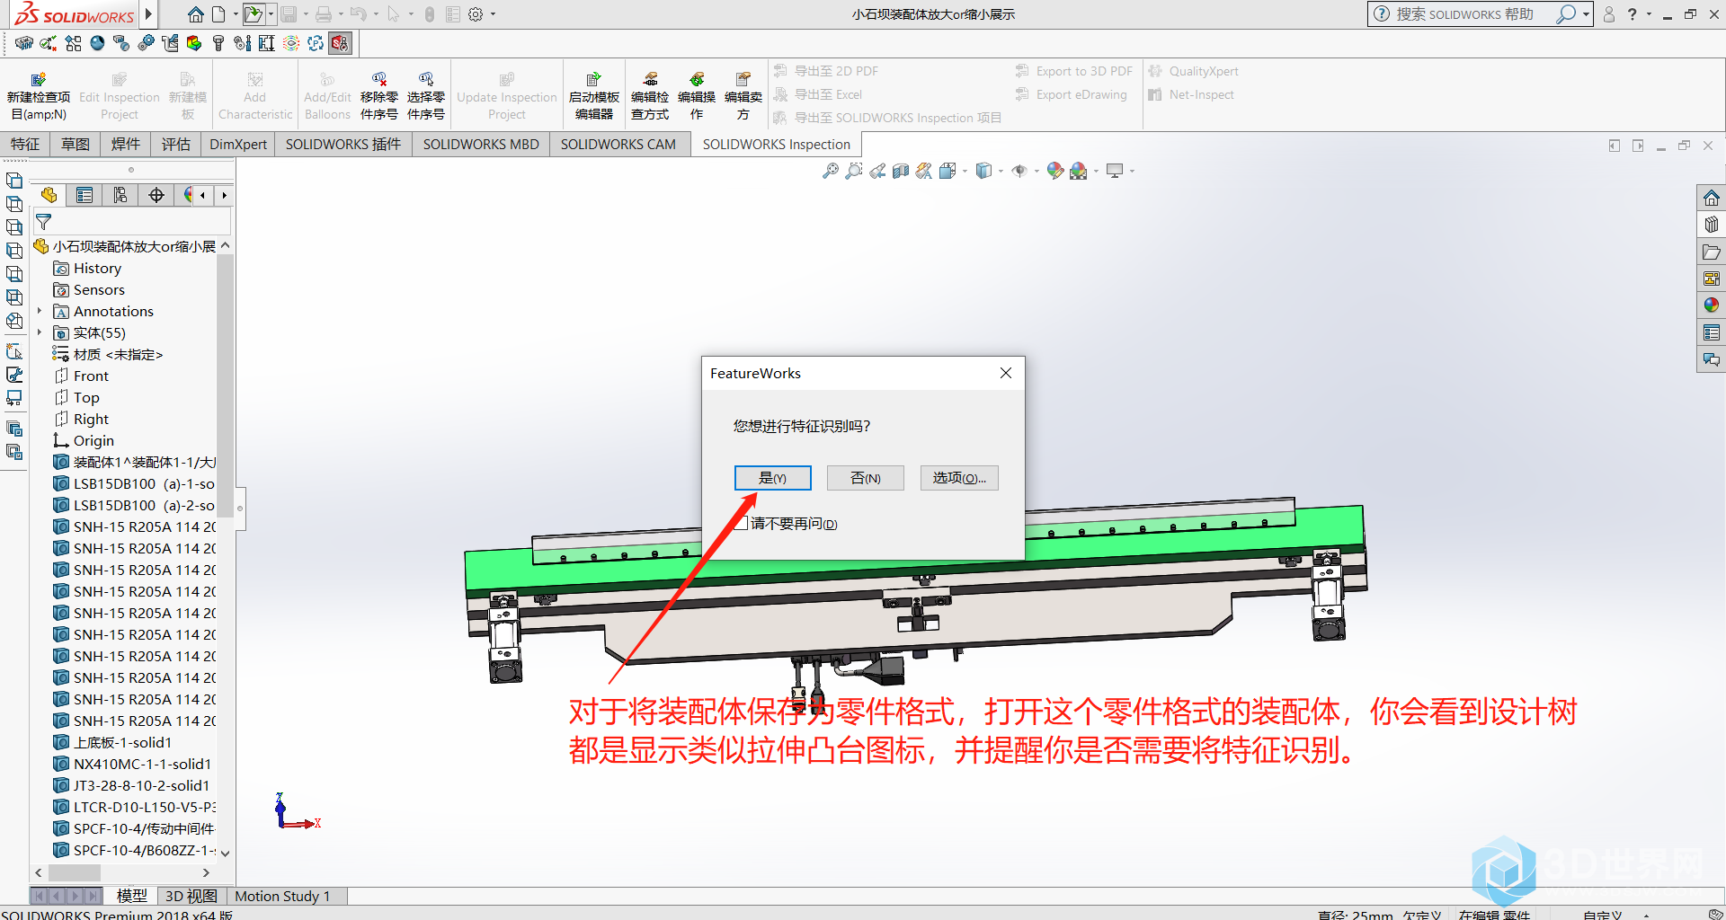This screenshot has width=1726, height=920.
Task: Open the help question mark dropdown
Action: click(1649, 14)
